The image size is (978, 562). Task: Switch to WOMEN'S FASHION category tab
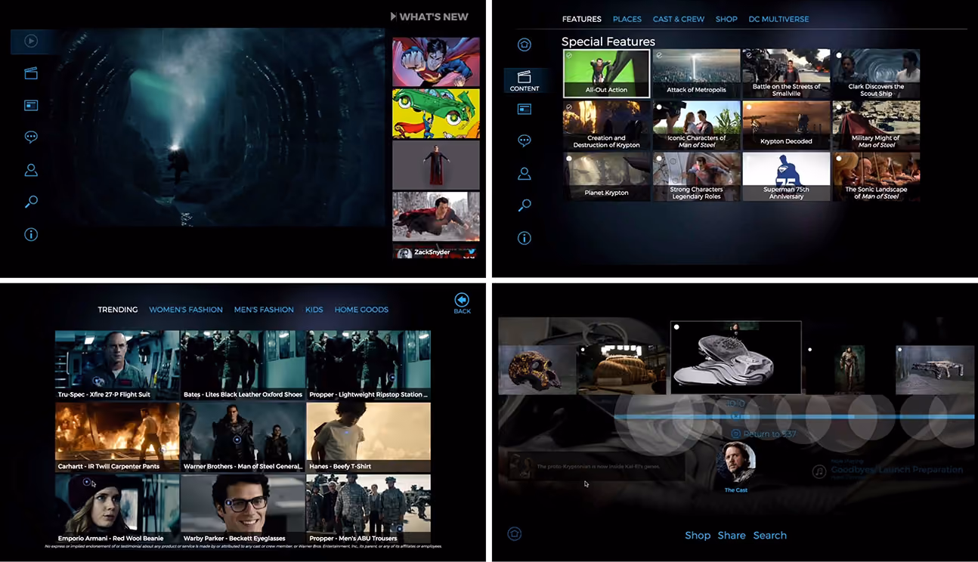[186, 310]
